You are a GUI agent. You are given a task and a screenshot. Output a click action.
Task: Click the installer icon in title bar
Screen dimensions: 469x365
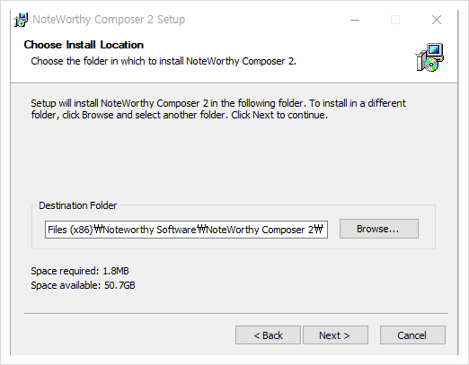click(x=22, y=20)
